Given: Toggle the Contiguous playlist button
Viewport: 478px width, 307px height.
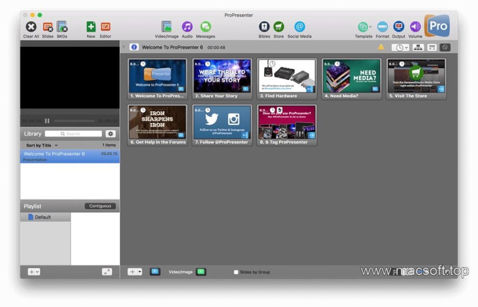Looking at the screenshot, I should [100, 206].
